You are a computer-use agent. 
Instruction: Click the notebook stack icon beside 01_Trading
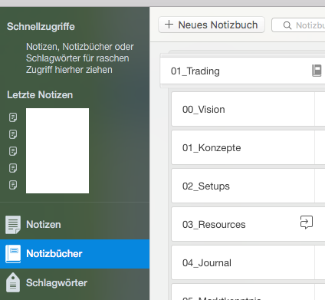(317, 71)
